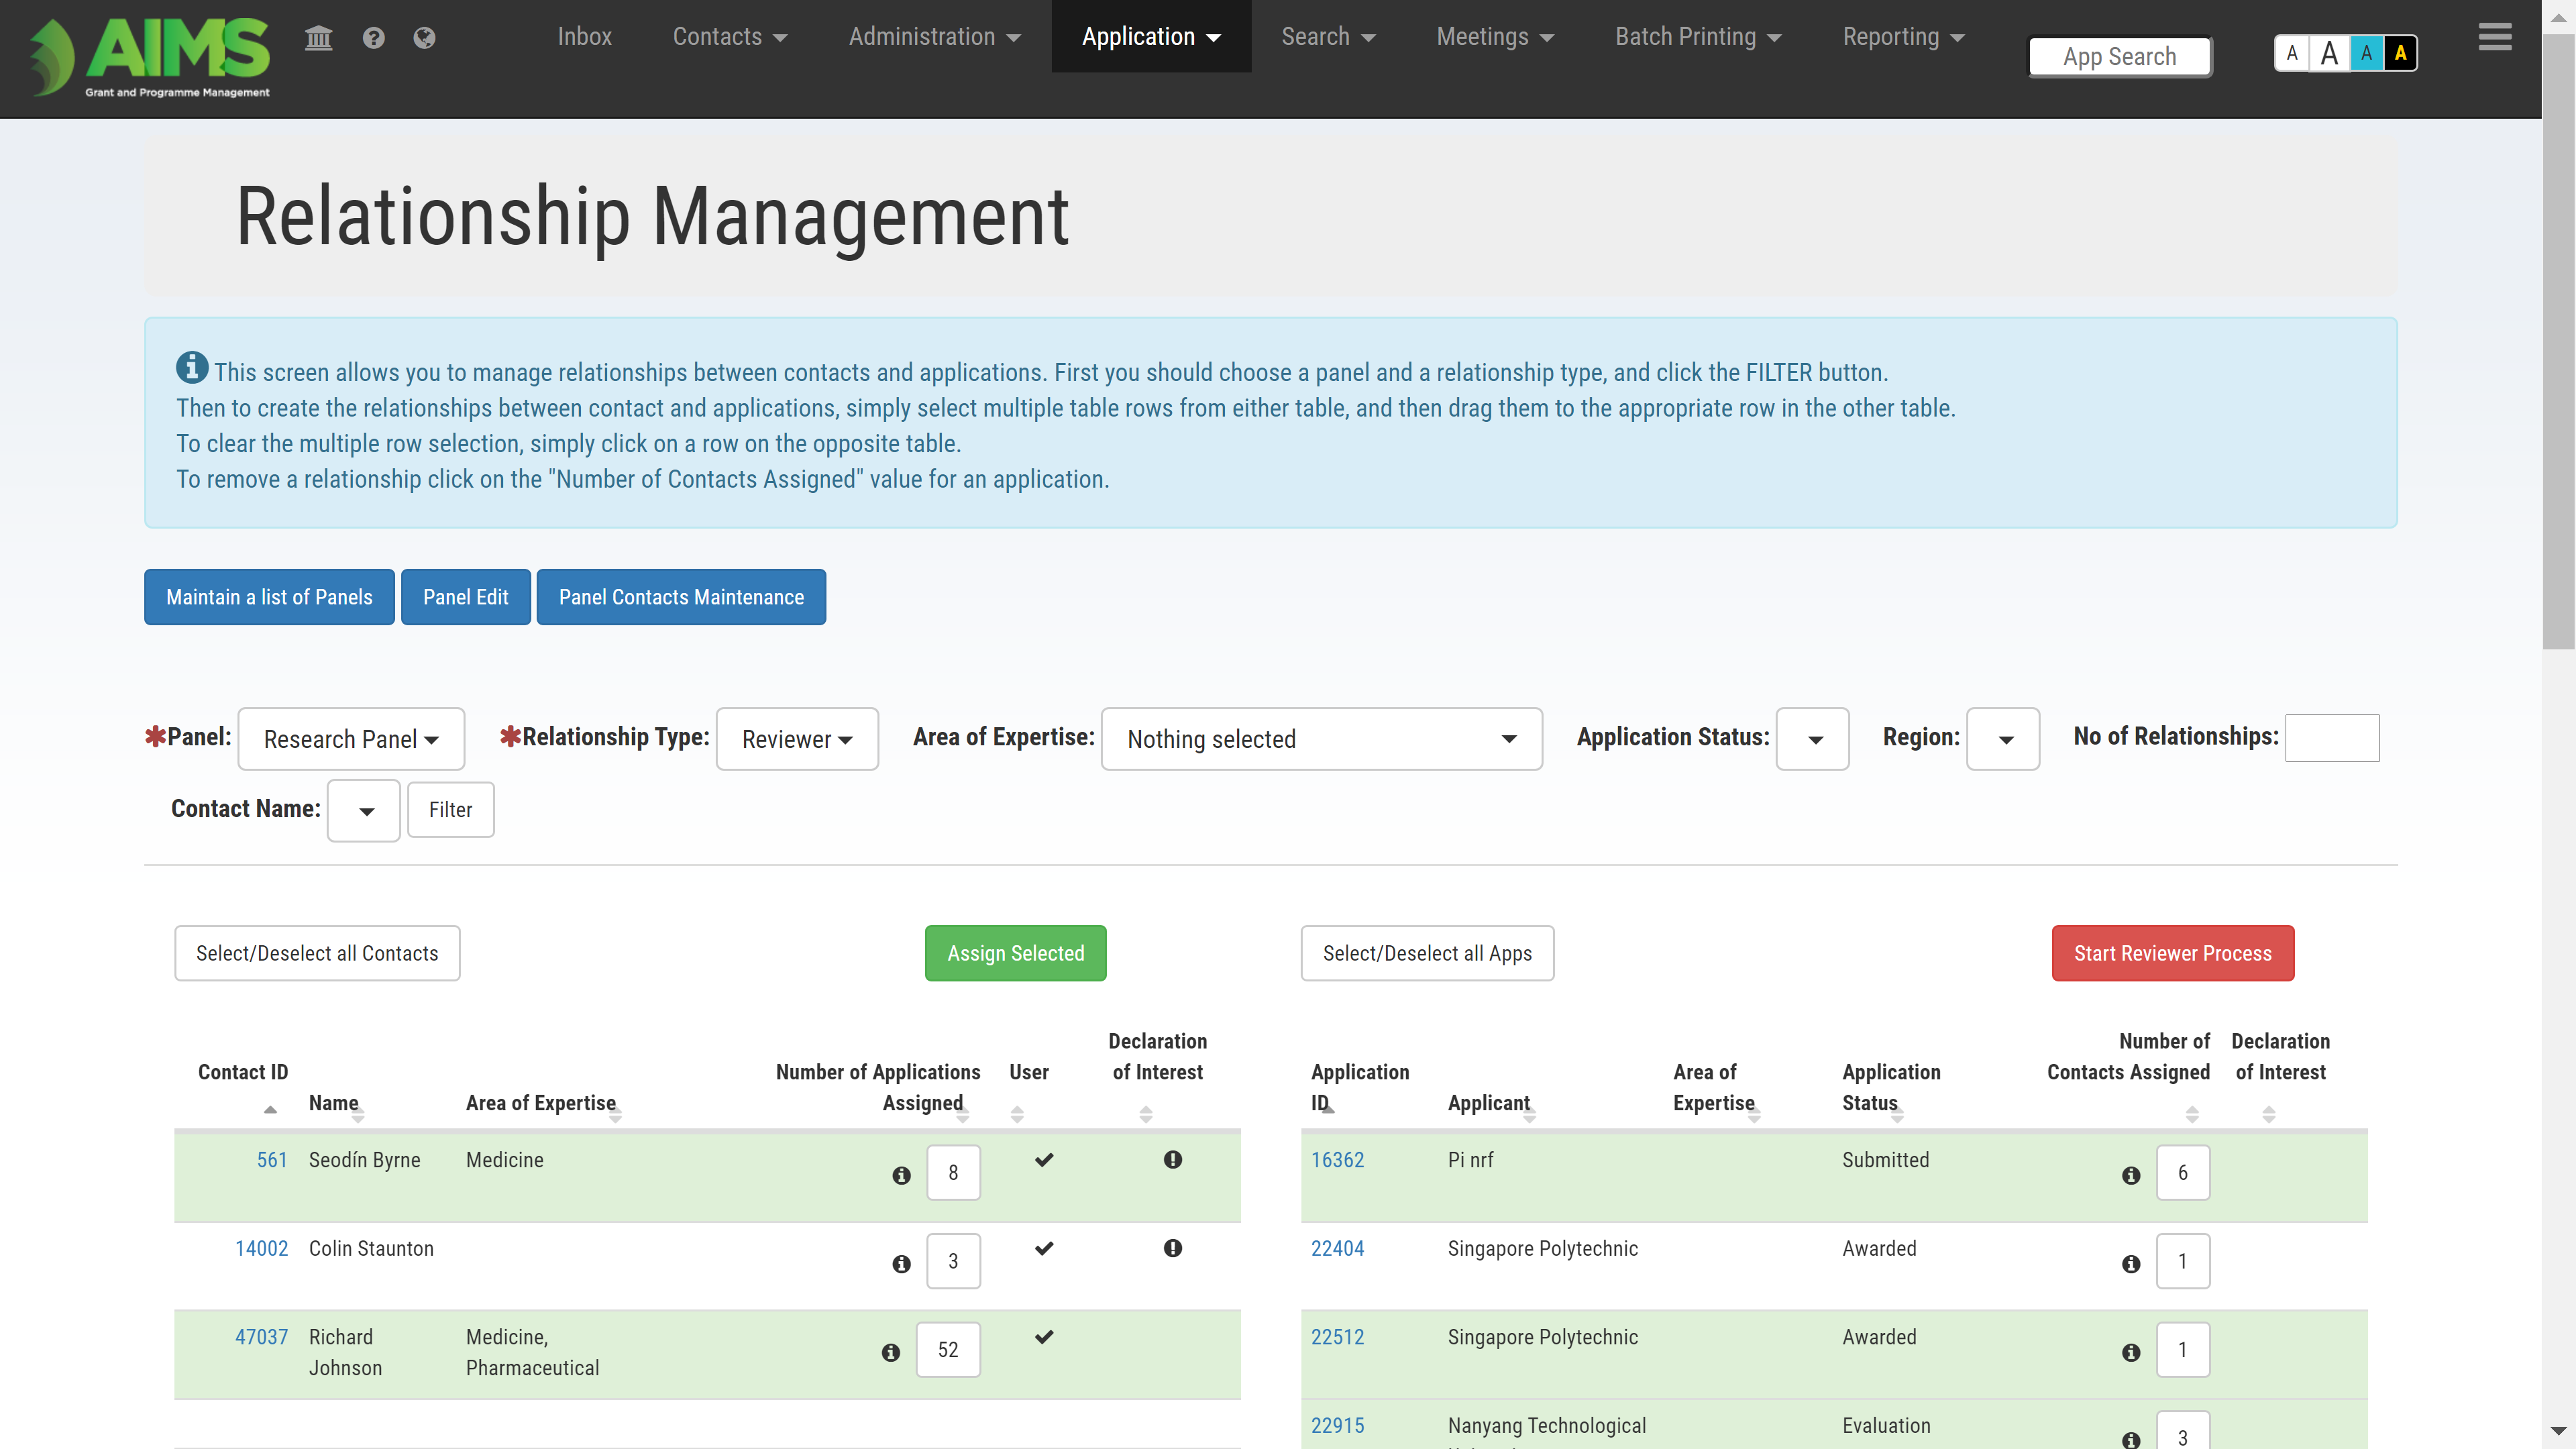
Task: Click the institution building icon in header
Action: pos(318,38)
